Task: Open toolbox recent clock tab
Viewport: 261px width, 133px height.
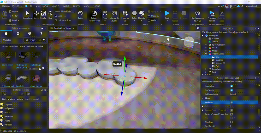Action: (30, 33)
